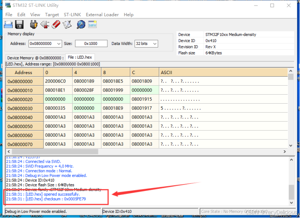Screen dimensions: 300x218
Task: Select row address 0x08000020
Action: click(24, 99)
